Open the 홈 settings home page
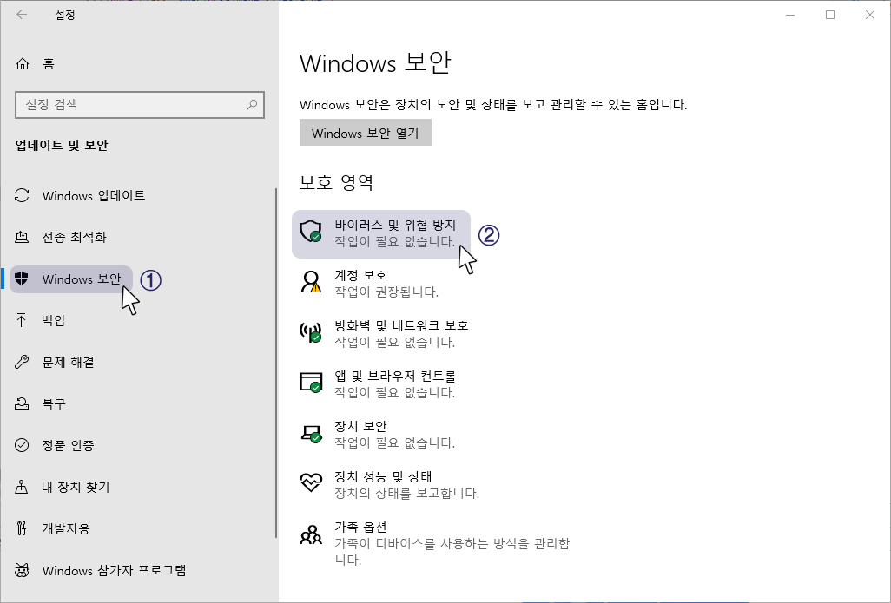 49,63
